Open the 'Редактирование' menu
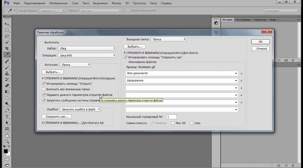303x168 pixels. (35, 3)
